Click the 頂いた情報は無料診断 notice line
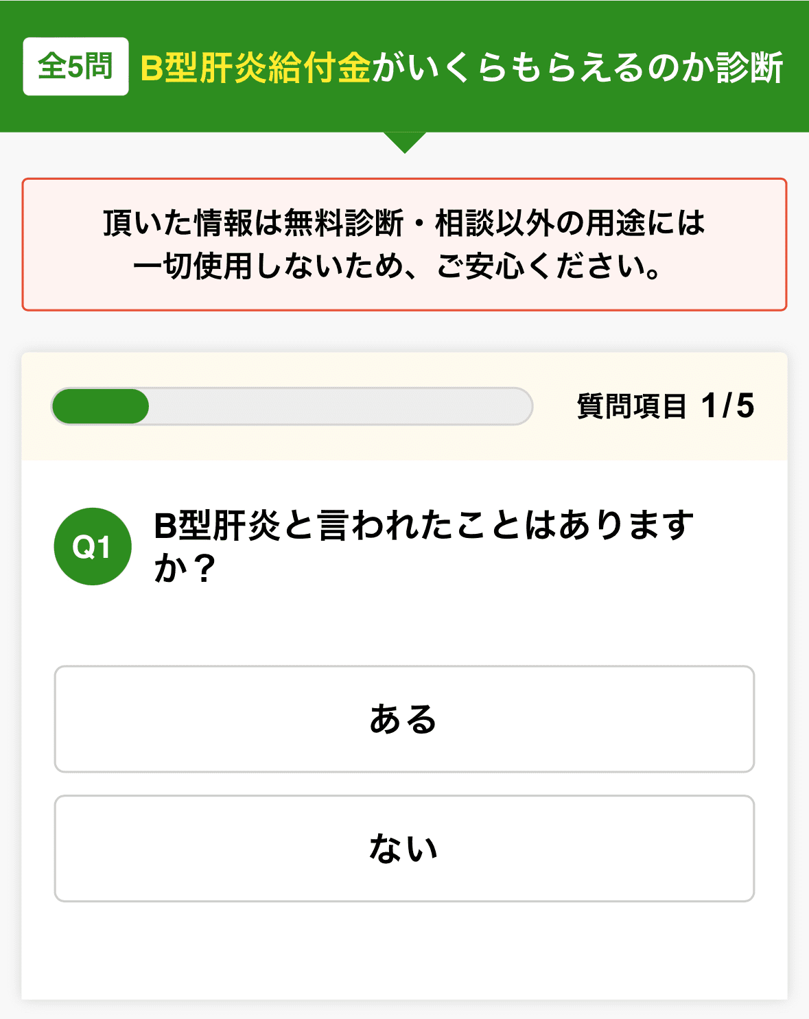Image resolution: width=809 pixels, height=1019 pixels. coord(404,222)
